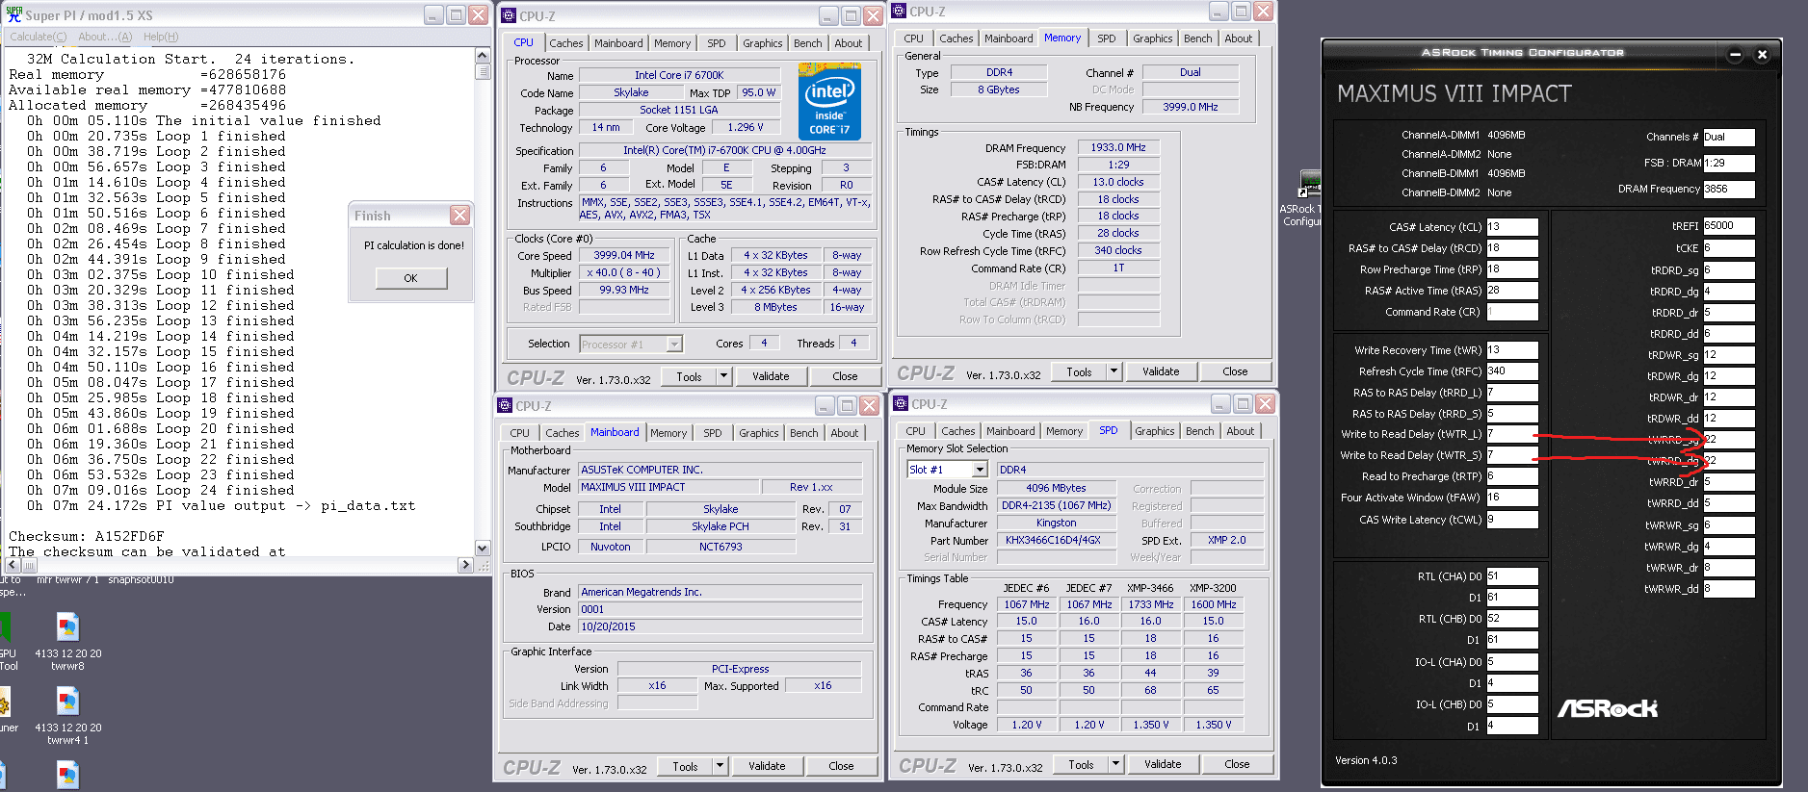
Task: Click Validate in the CPU tab window
Action: (771, 376)
